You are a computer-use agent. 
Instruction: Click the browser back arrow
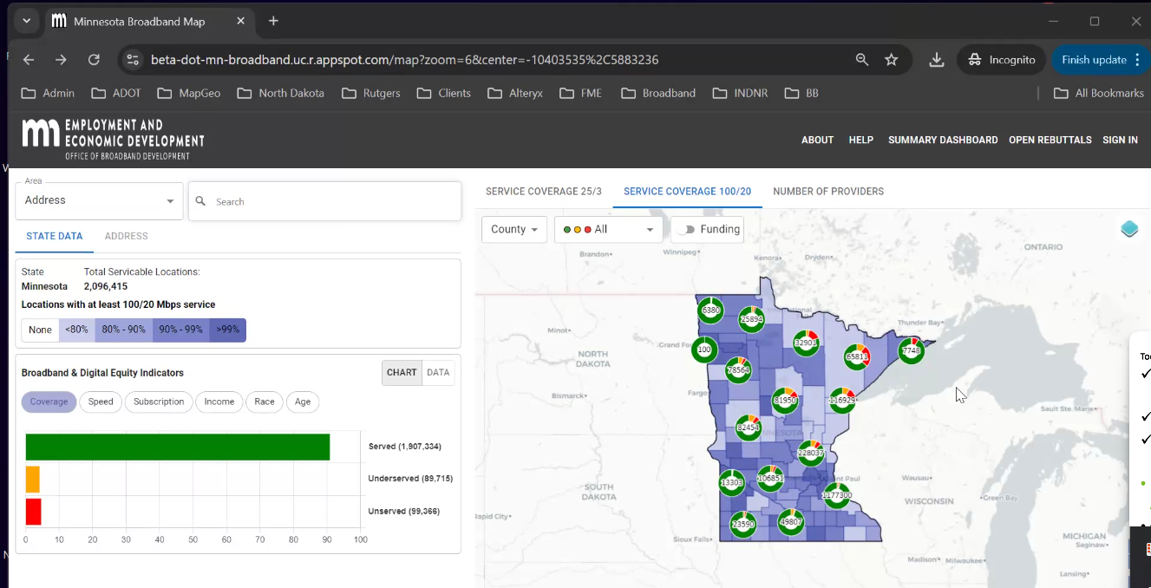point(29,60)
